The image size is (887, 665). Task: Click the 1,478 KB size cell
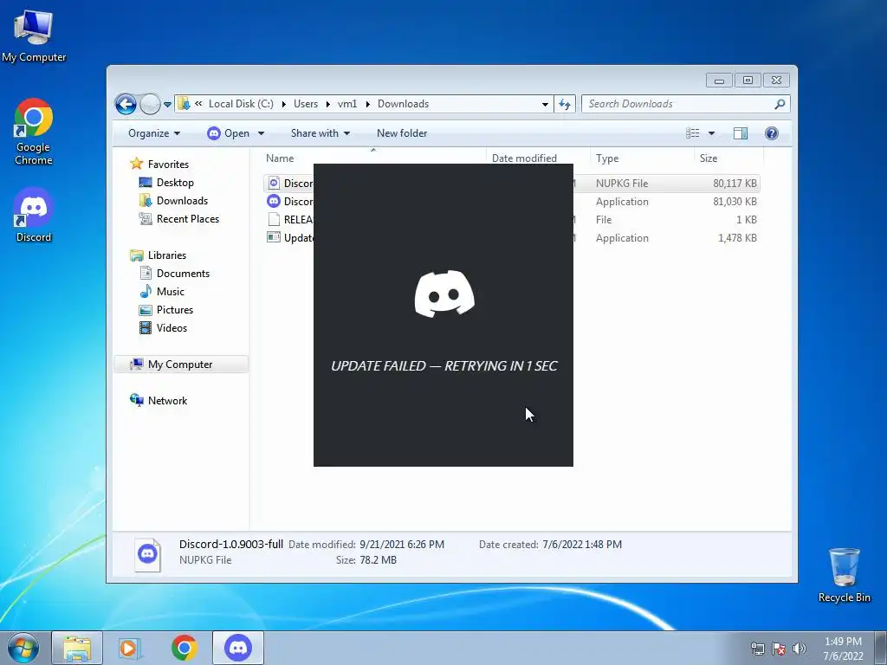tap(737, 238)
